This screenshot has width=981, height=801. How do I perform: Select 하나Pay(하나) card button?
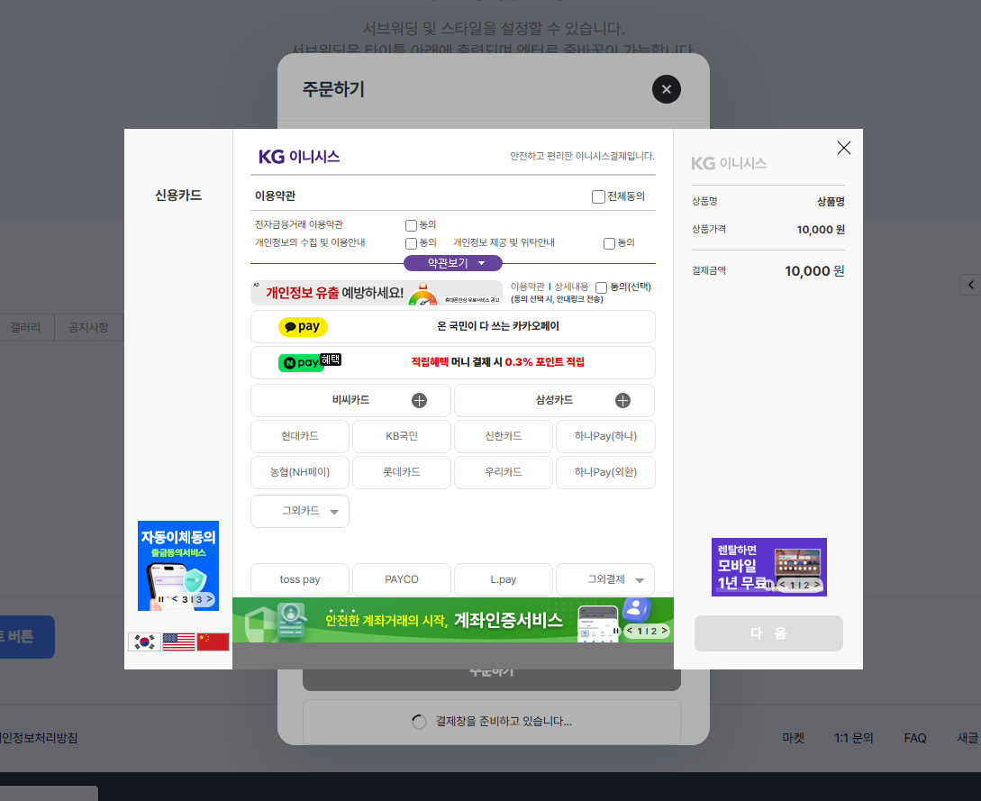605,436
